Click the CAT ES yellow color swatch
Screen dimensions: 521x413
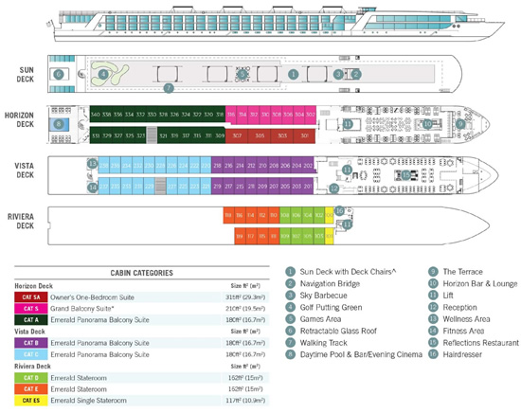tap(31, 401)
